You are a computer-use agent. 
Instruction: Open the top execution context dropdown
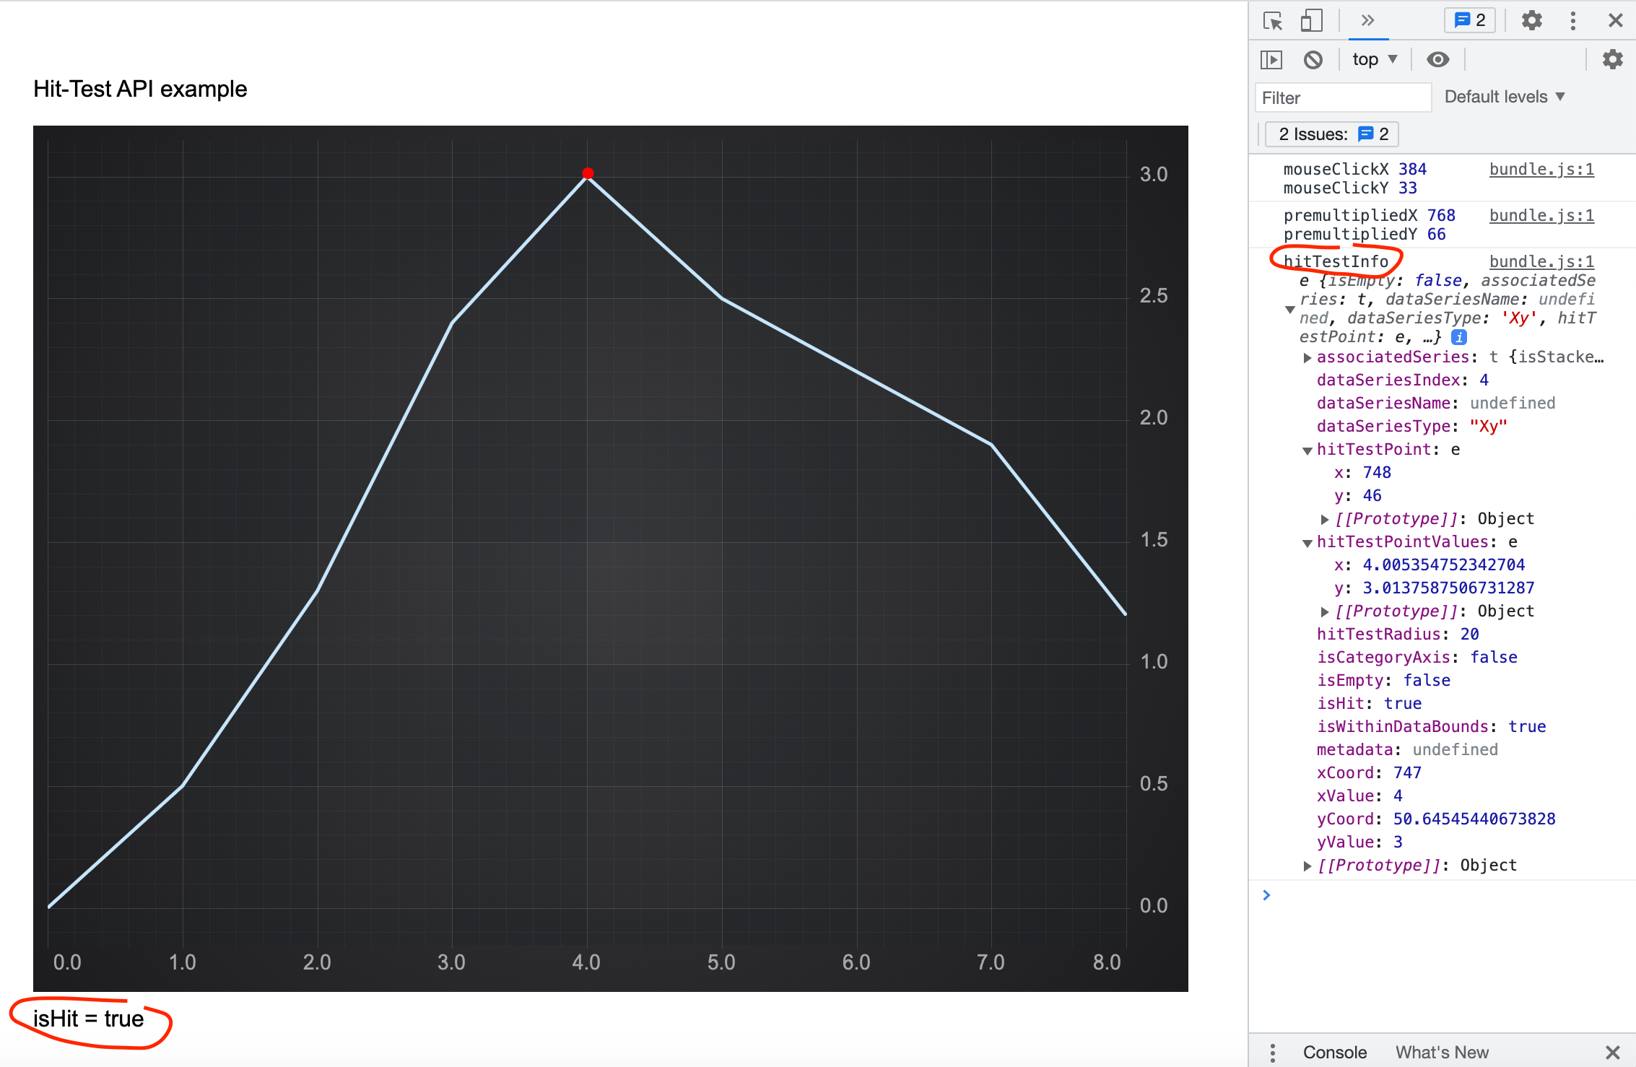tap(1372, 59)
